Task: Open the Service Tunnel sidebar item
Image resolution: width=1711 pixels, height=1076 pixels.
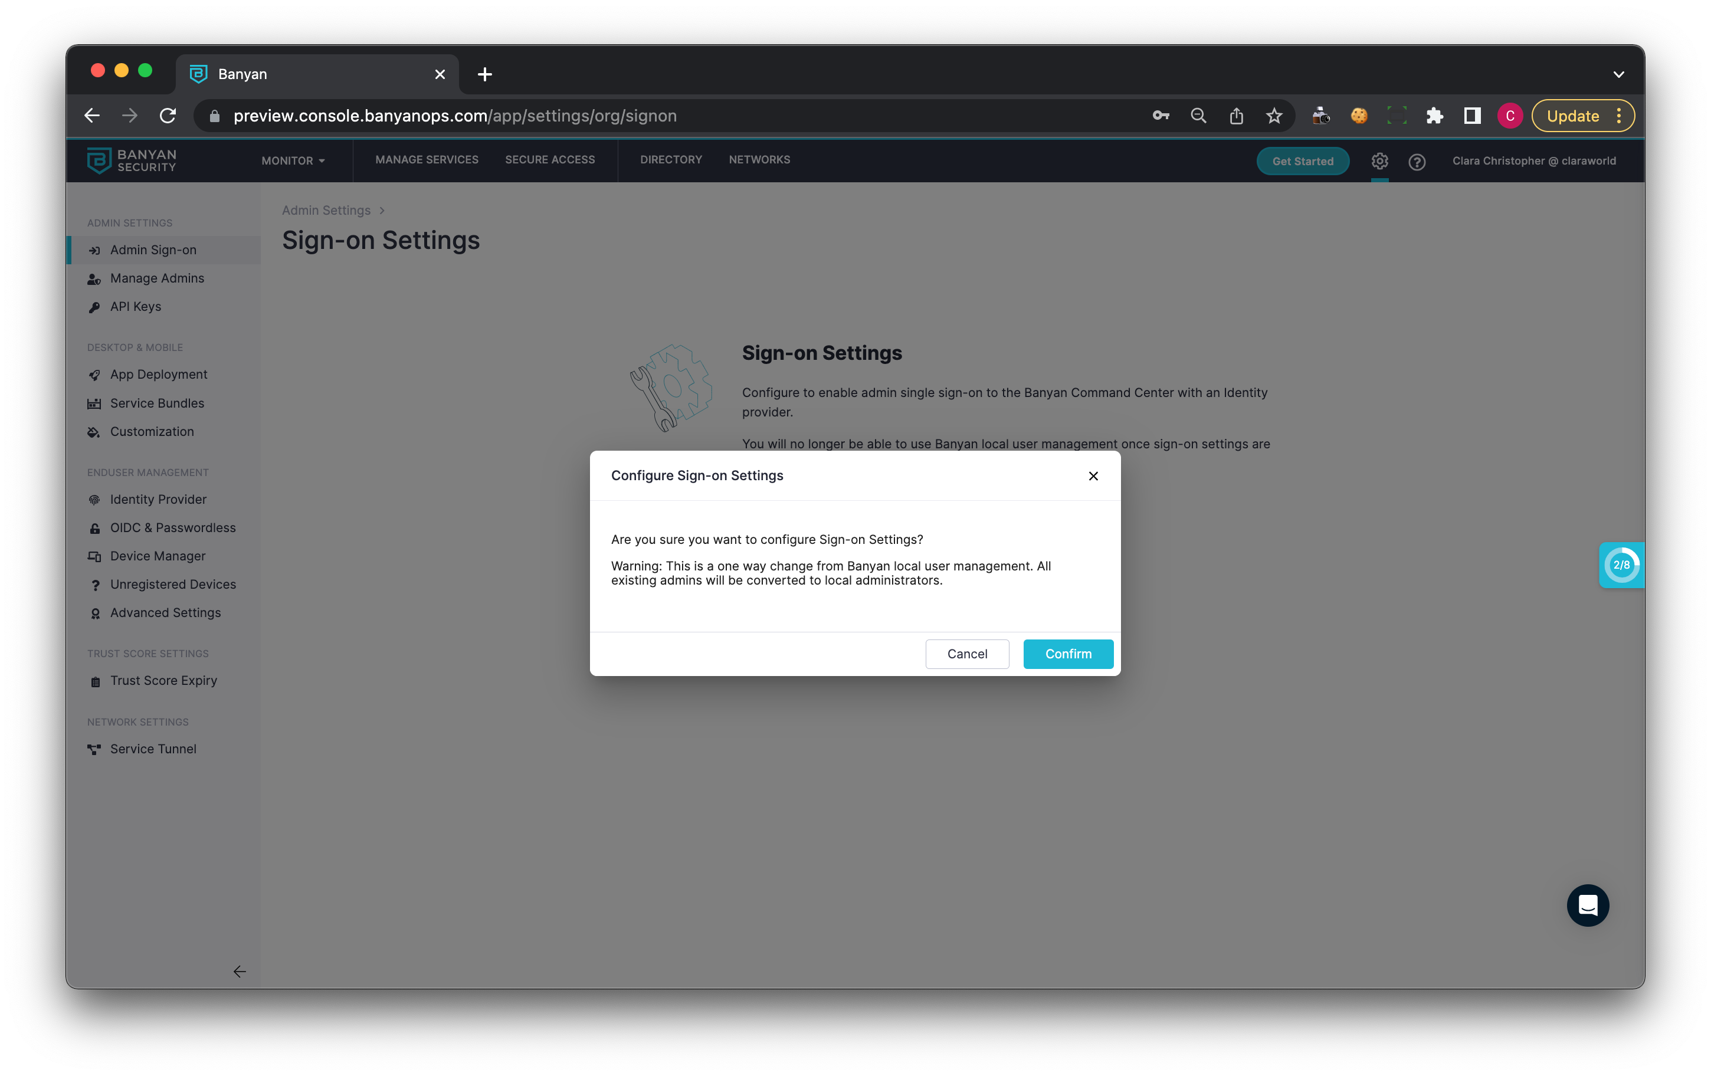Action: click(153, 749)
